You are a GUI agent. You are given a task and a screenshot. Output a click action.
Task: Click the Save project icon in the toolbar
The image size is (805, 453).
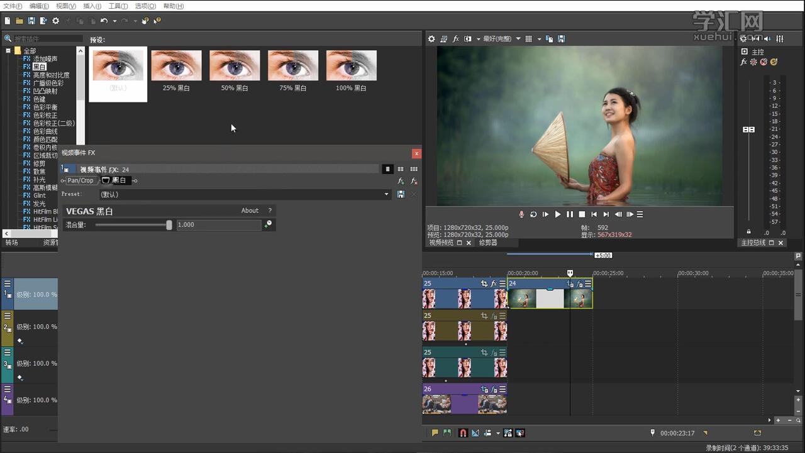click(31, 21)
